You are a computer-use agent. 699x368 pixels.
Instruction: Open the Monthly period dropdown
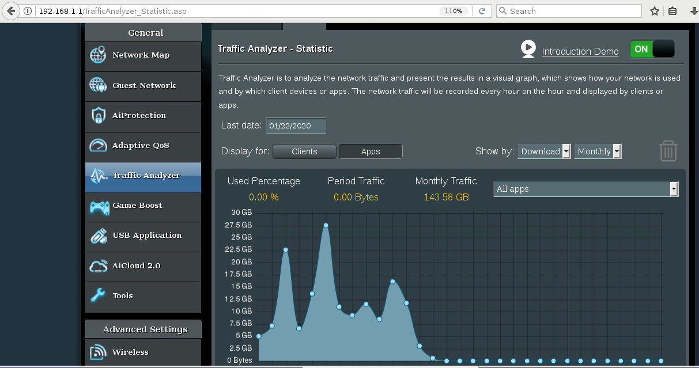(598, 151)
